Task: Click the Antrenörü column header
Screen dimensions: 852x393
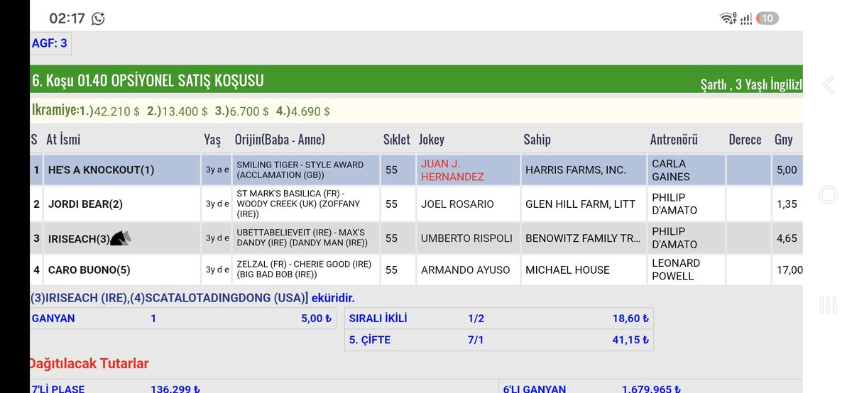Action: point(674,140)
